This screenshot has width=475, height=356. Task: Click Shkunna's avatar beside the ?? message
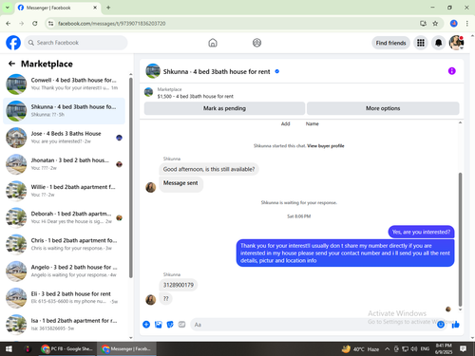tap(151, 299)
